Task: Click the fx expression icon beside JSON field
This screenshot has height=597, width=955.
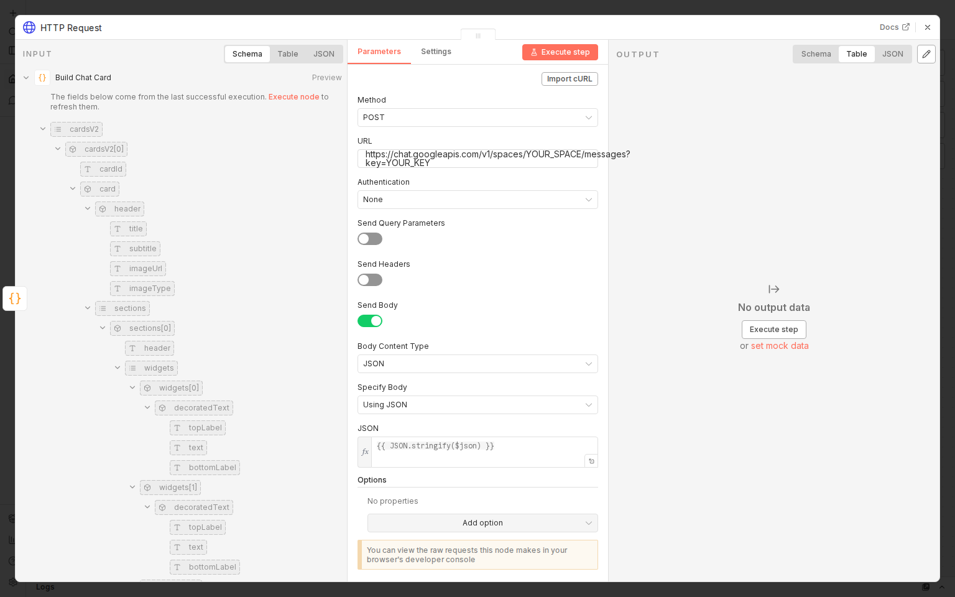Action: (364, 451)
